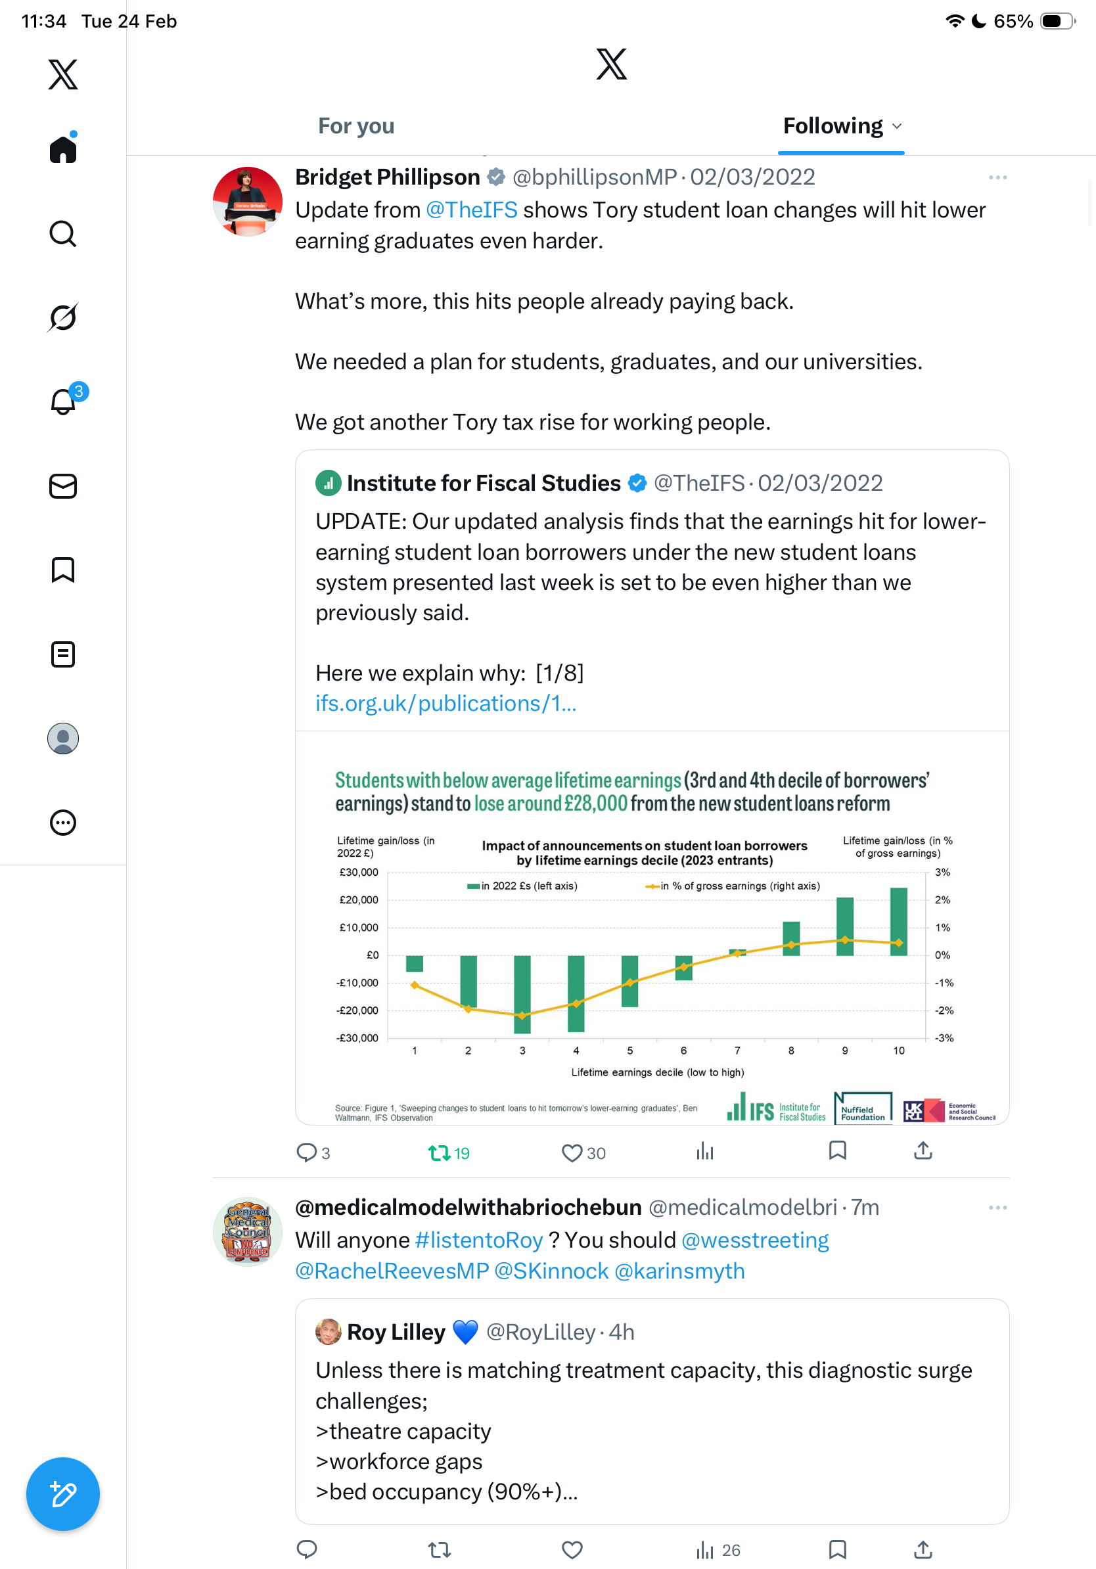Open Grok from the sidebar
Viewport: 1096px width, 1569px height.
point(63,318)
